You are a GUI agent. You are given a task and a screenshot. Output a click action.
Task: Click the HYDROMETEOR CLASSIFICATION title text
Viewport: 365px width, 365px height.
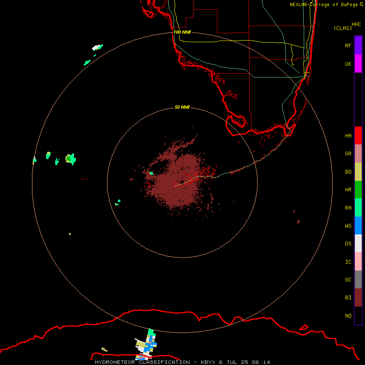point(142,362)
